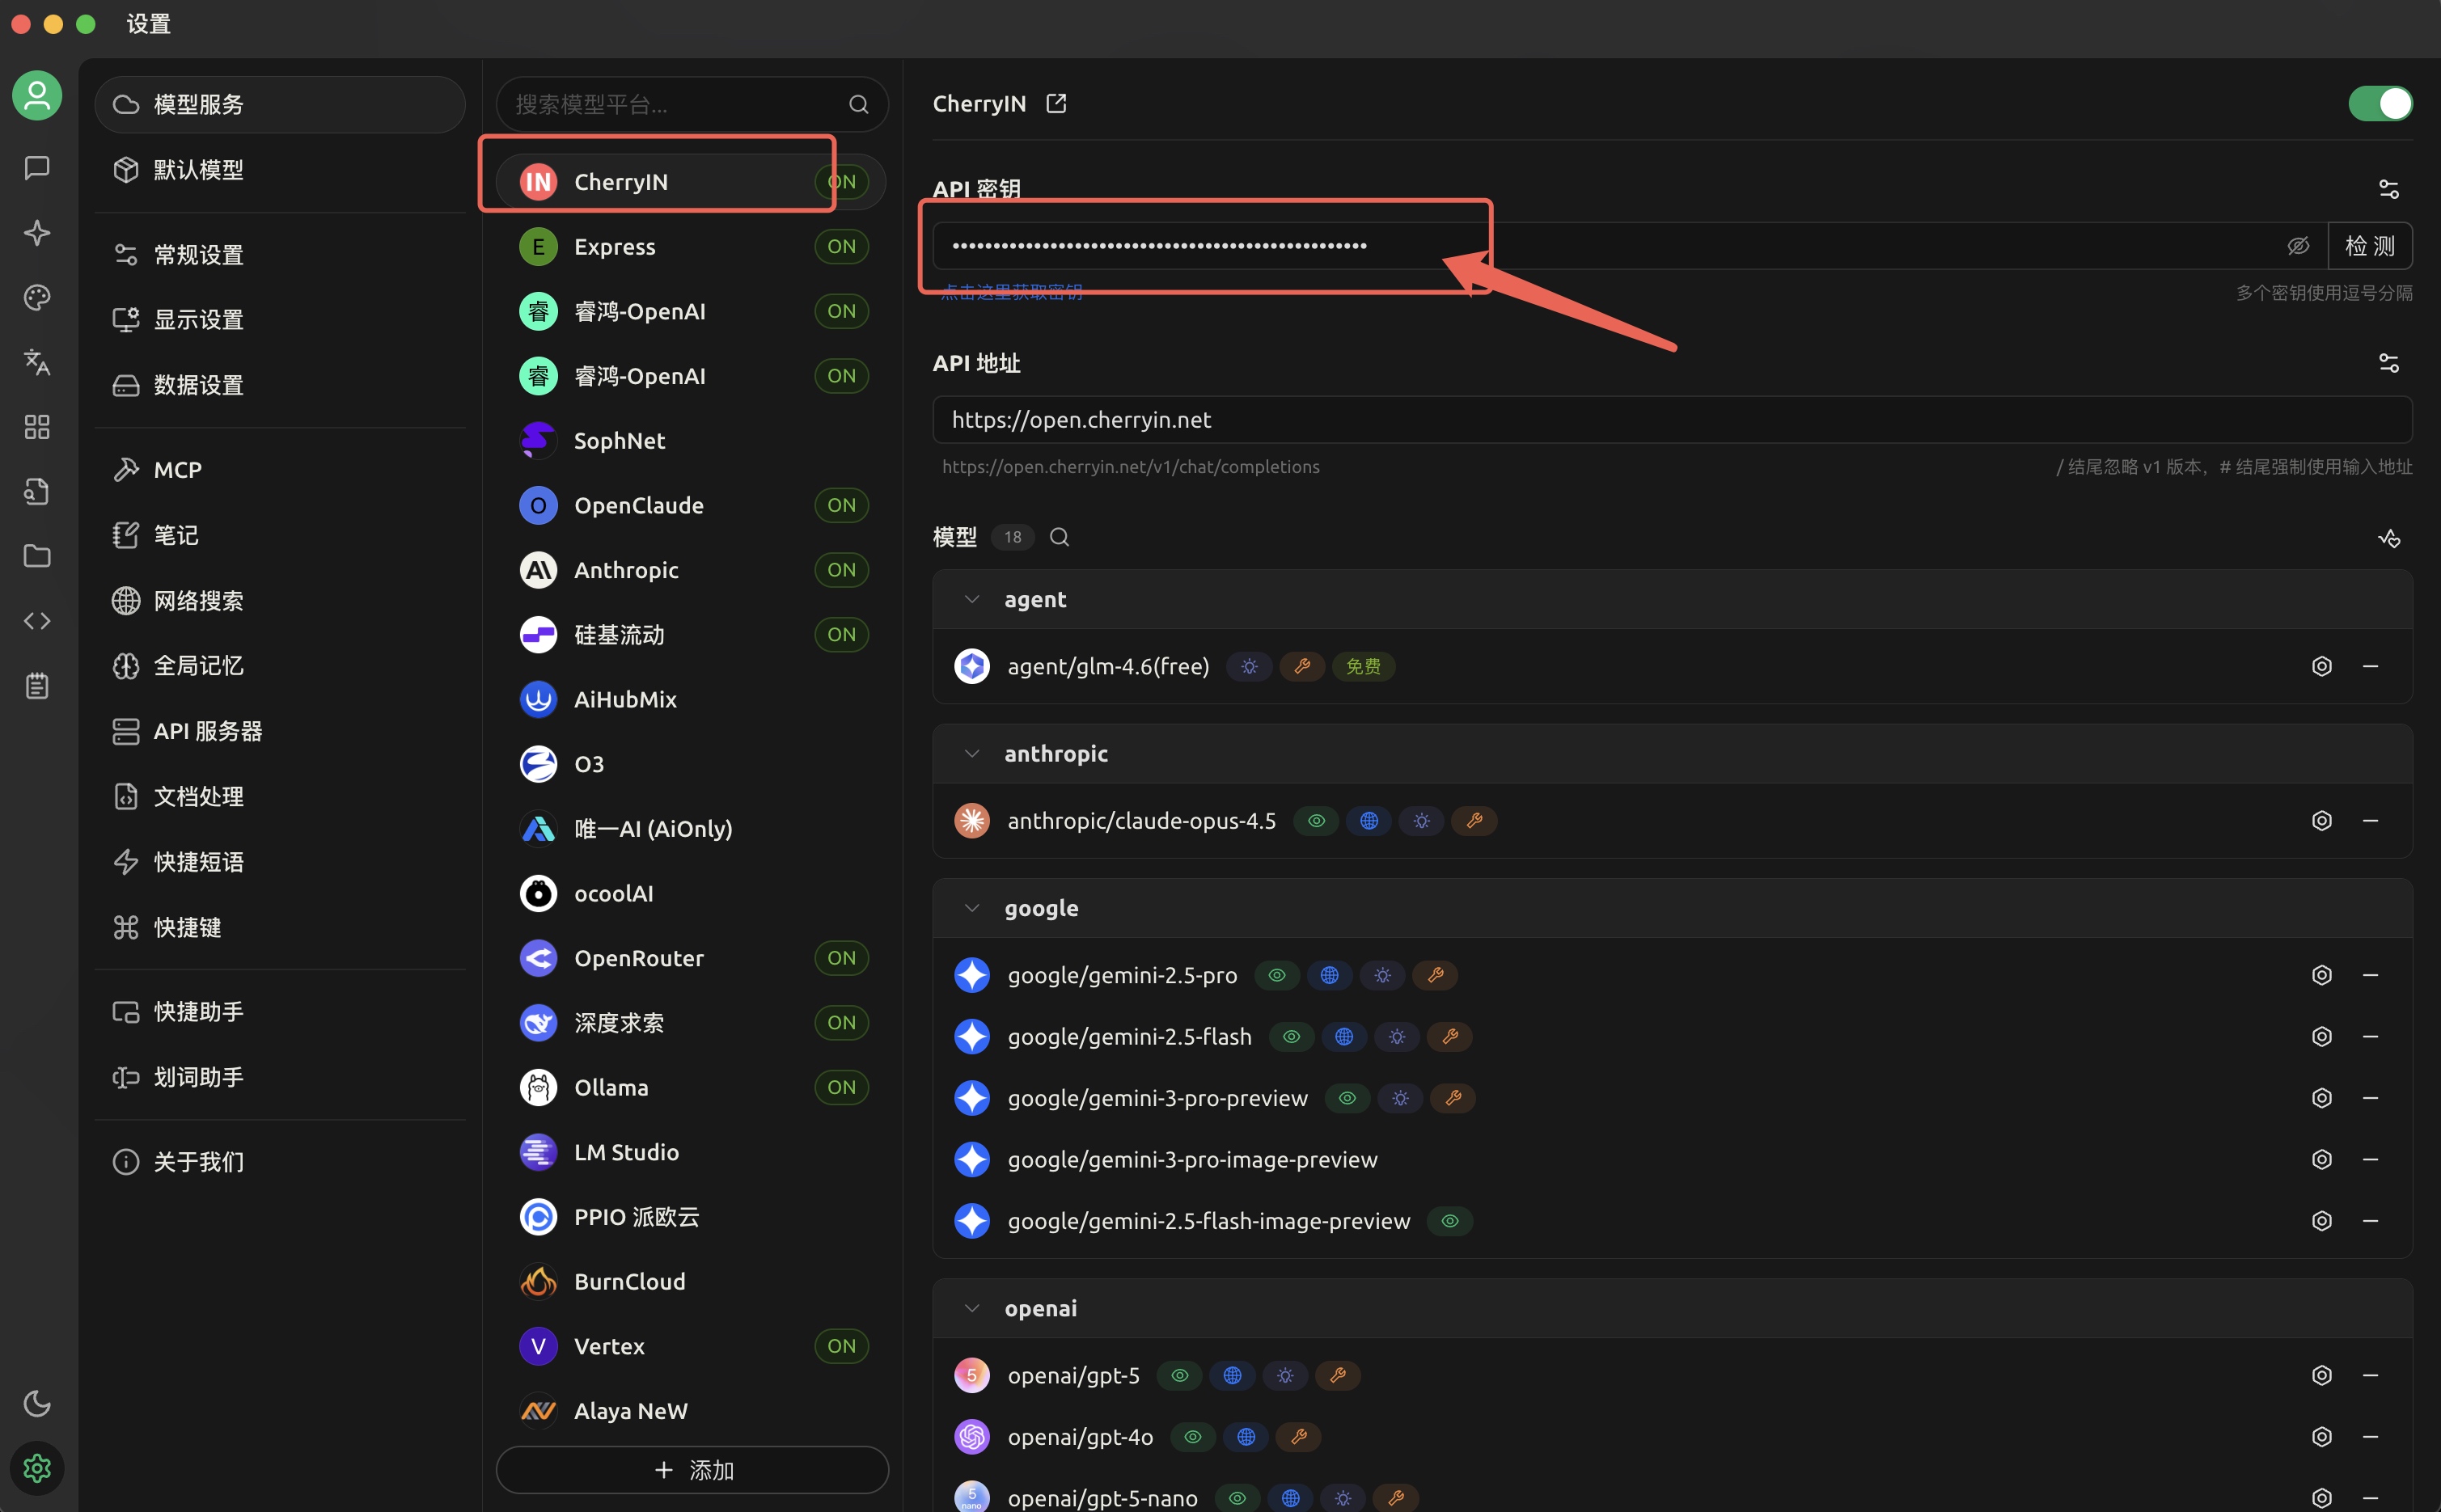The image size is (2441, 1512).
Task: Remove google/gemini-2.5-pro with the minus icon
Action: point(2370,975)
